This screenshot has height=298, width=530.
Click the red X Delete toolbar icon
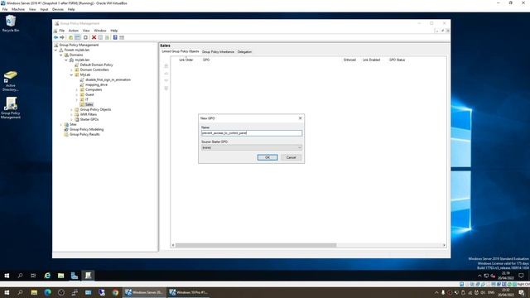pos(94,37)
